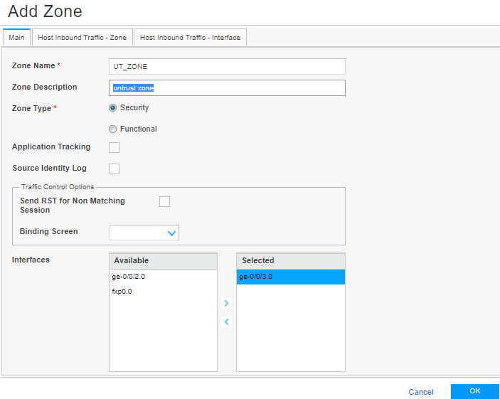The image size is (500, 399).
Task: Open Host Inbound Traffic - Interface tab
Action: 190,38
